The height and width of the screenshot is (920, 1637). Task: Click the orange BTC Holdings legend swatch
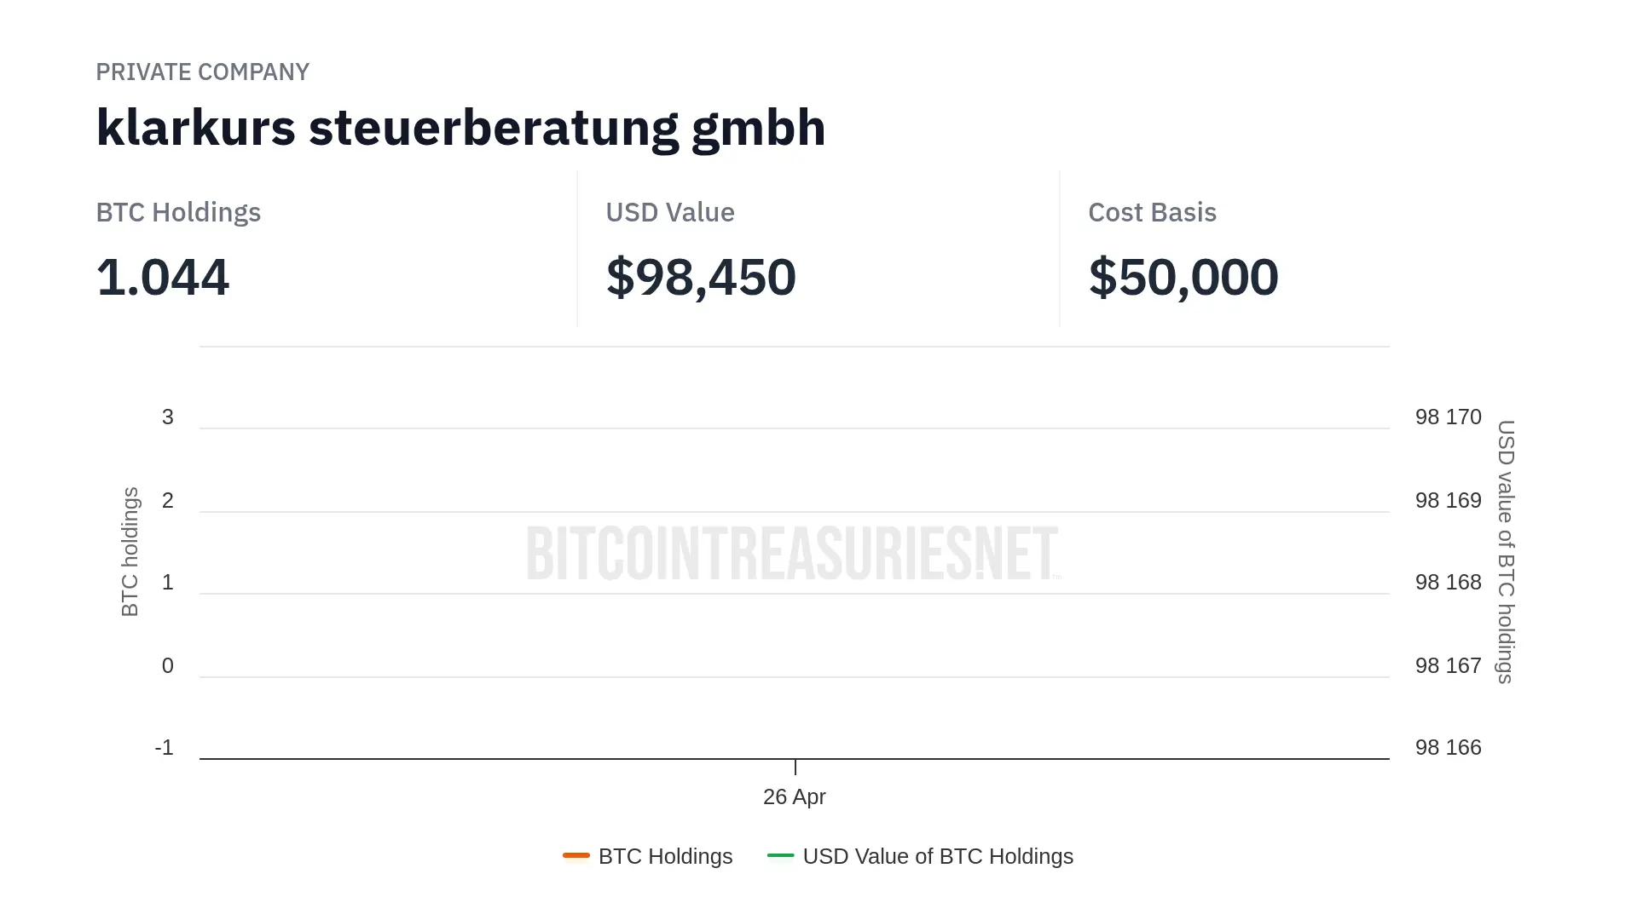coord(576,855)
